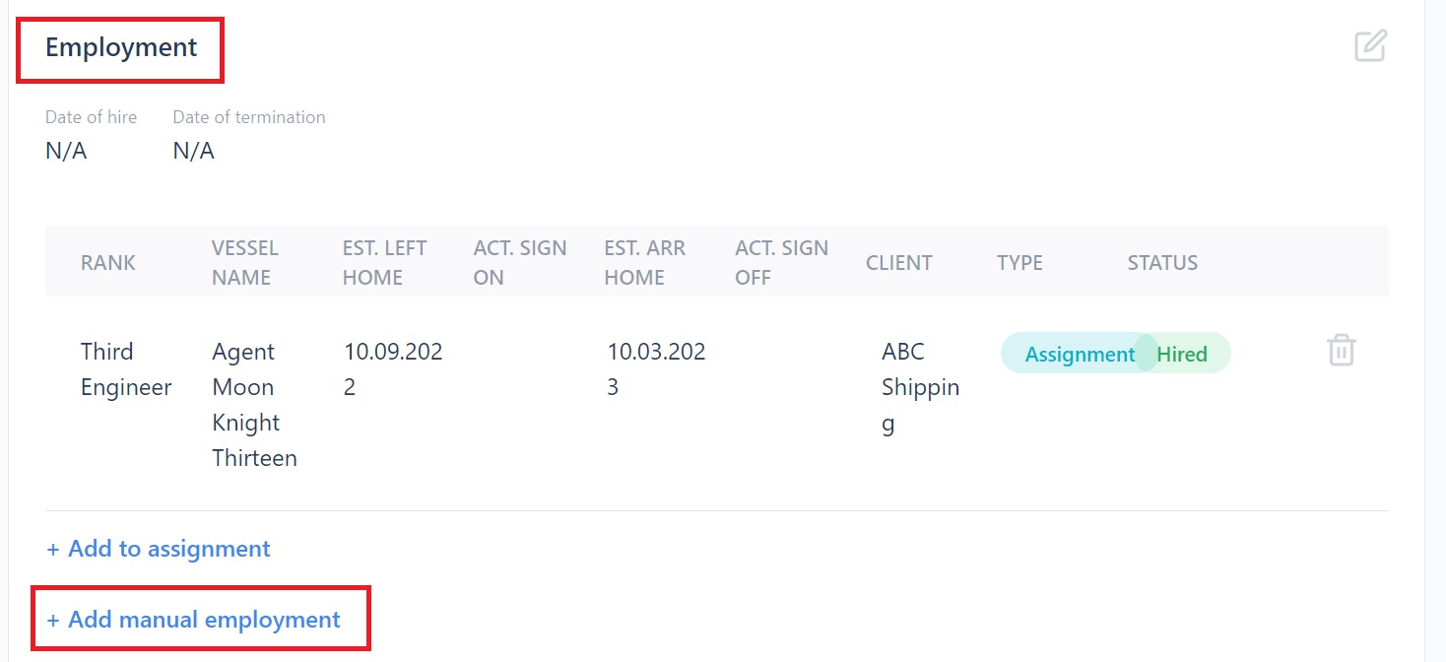Click the Add manual employment link
The image size is (1446, 662).
pos(194,620)
